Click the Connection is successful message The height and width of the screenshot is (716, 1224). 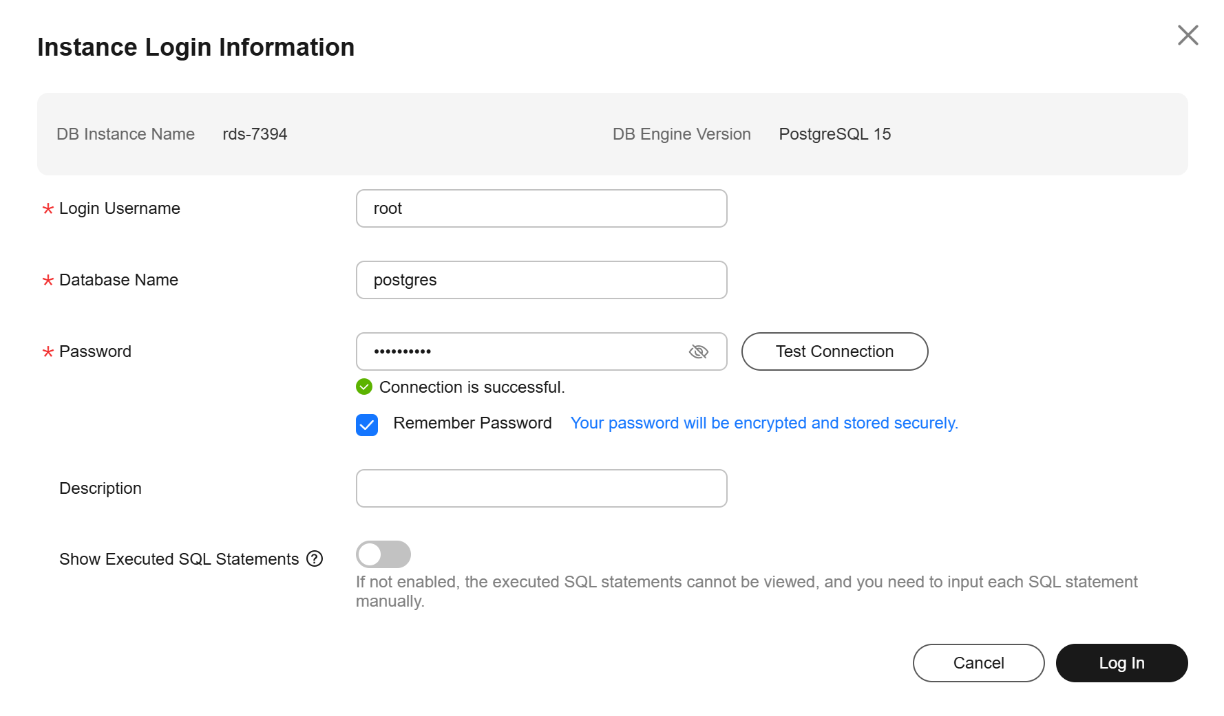click(x=472, y=387)
